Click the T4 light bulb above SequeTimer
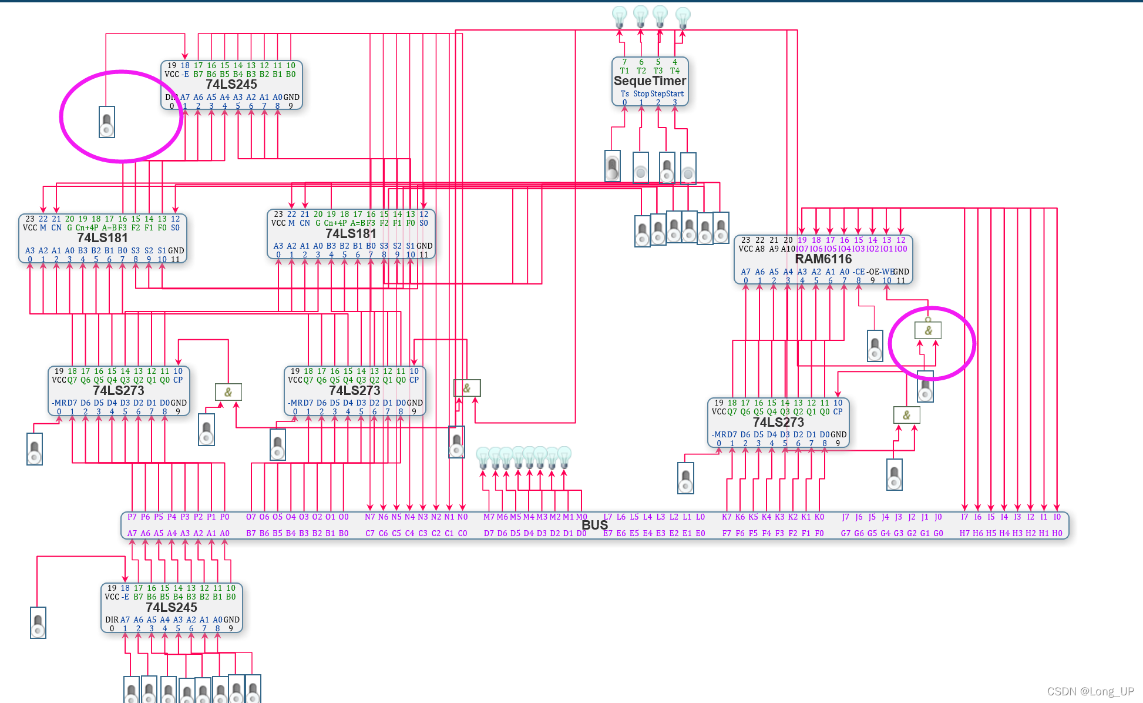 pyautogui.click(x=683, y=17)
